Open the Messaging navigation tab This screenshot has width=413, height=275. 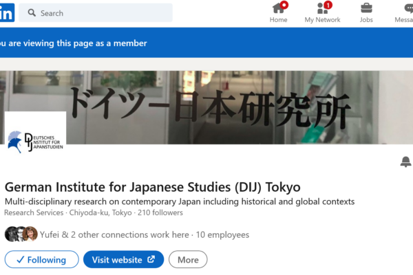(x=403, y=12)
